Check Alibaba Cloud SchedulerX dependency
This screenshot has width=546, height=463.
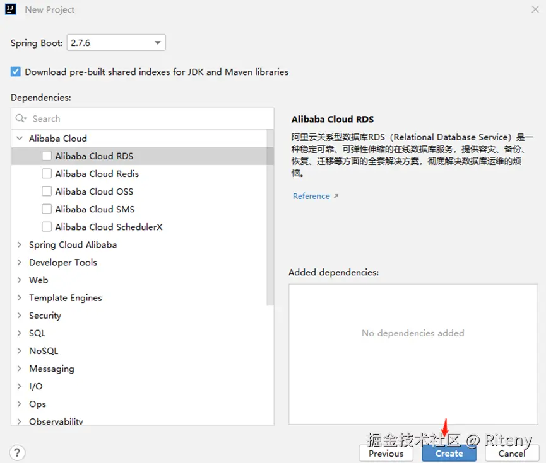(x=47, y=227)
